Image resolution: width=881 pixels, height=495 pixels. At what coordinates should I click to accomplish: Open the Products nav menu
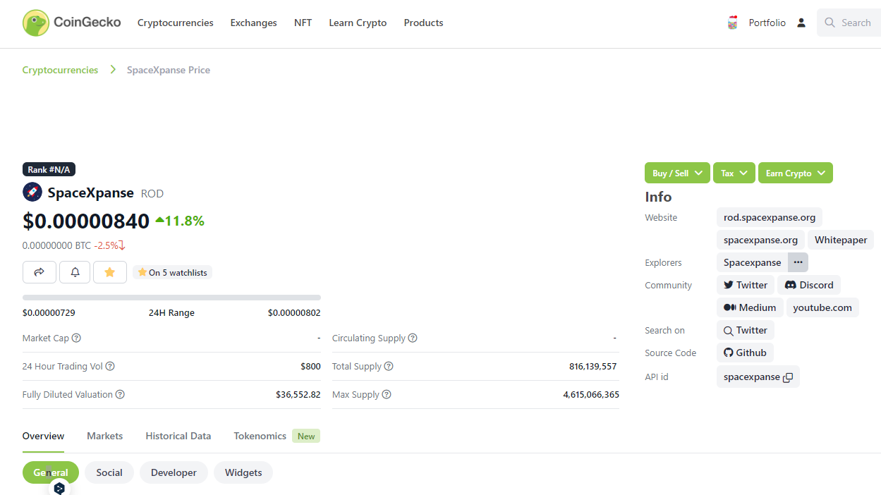(424, 23)
